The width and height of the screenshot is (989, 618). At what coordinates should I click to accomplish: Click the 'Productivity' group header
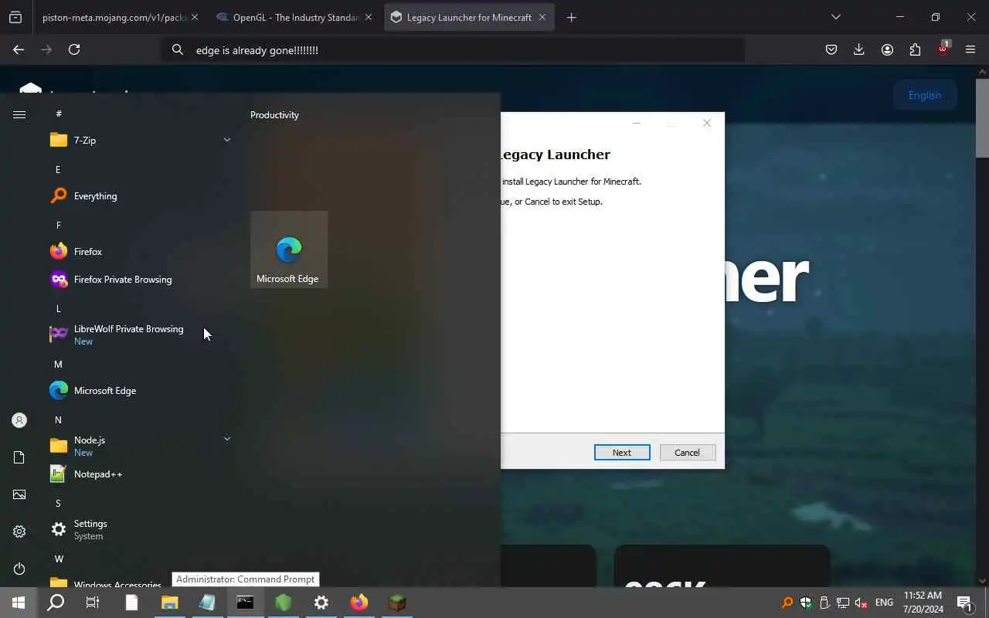pos(274,115)
